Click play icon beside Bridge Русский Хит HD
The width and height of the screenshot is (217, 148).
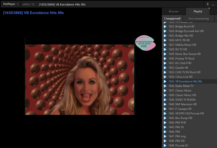click(x=165, y=31)
